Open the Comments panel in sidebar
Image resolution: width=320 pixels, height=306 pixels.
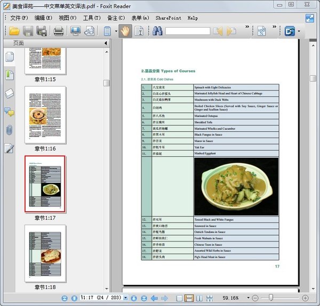10,111
